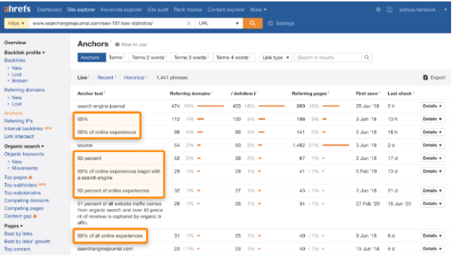Select the Live index

(82, 77)
